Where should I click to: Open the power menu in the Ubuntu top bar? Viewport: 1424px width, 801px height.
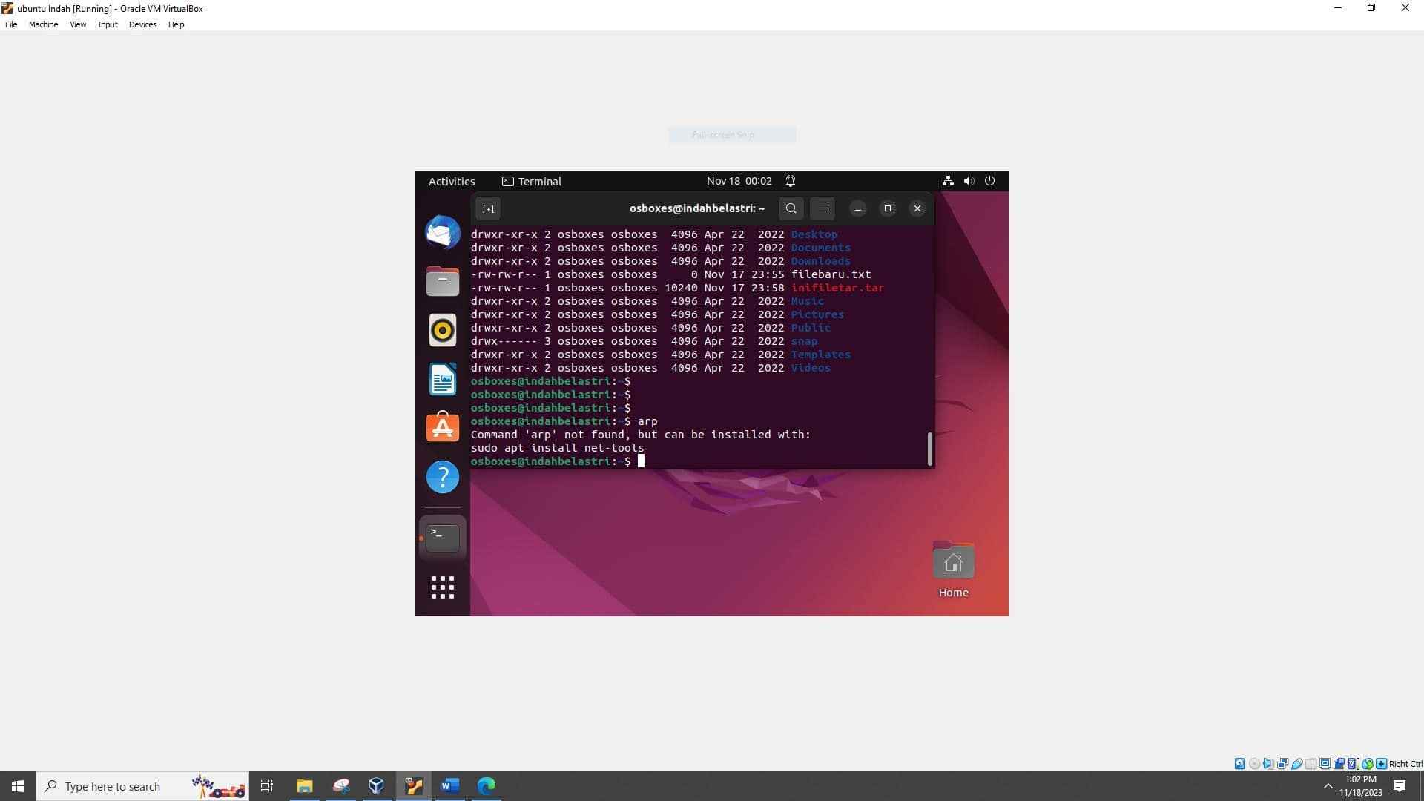pyautogui.click(x=989, y=181)
